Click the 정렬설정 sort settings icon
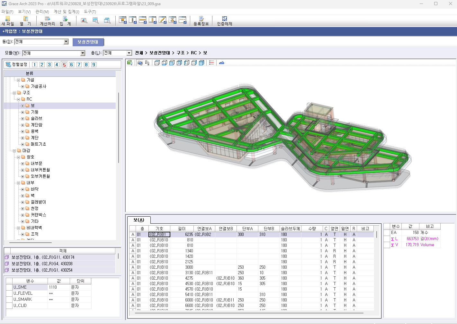Image resolution: width=457 pixels, height=324 pixels. click(8, 65)
